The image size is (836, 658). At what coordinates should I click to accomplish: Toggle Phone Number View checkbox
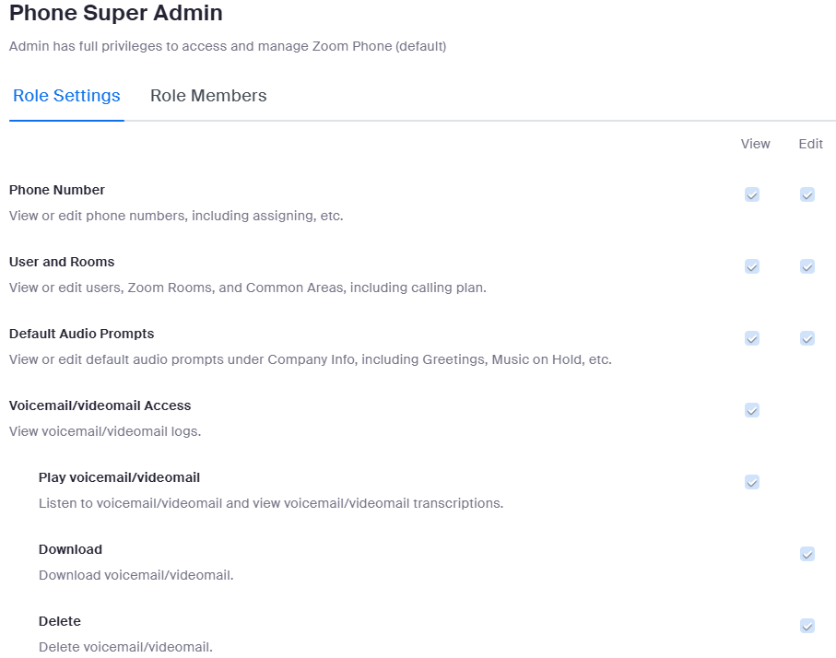click(x=752, y=194)
